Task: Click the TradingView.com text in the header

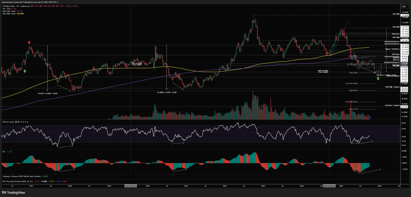Action: coord(28,2)
